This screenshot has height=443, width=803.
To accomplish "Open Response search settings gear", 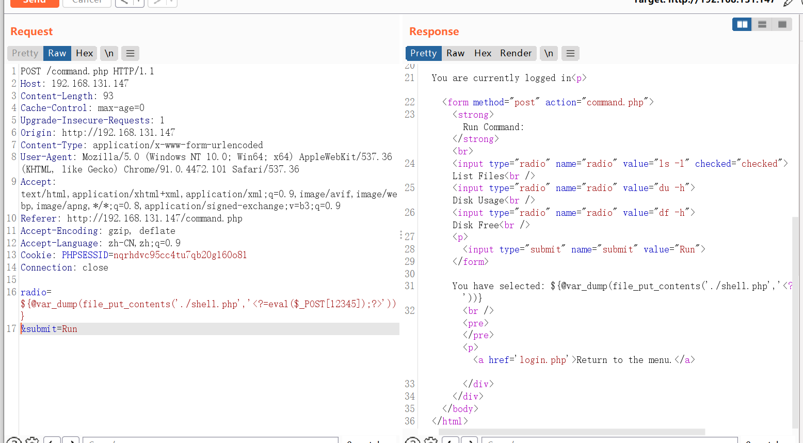I will coord(431,440).
